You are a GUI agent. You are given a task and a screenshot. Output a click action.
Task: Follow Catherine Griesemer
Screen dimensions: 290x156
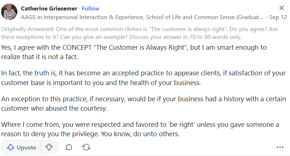[90, 9]
